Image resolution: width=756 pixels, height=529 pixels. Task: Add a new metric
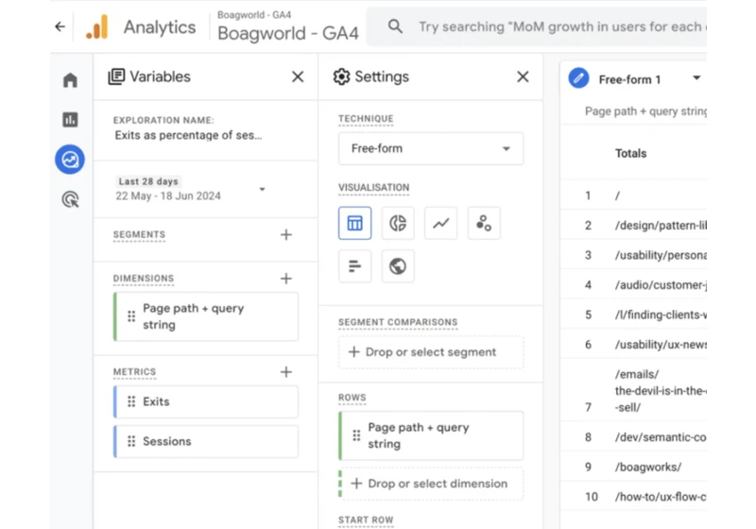click(286, 372)
